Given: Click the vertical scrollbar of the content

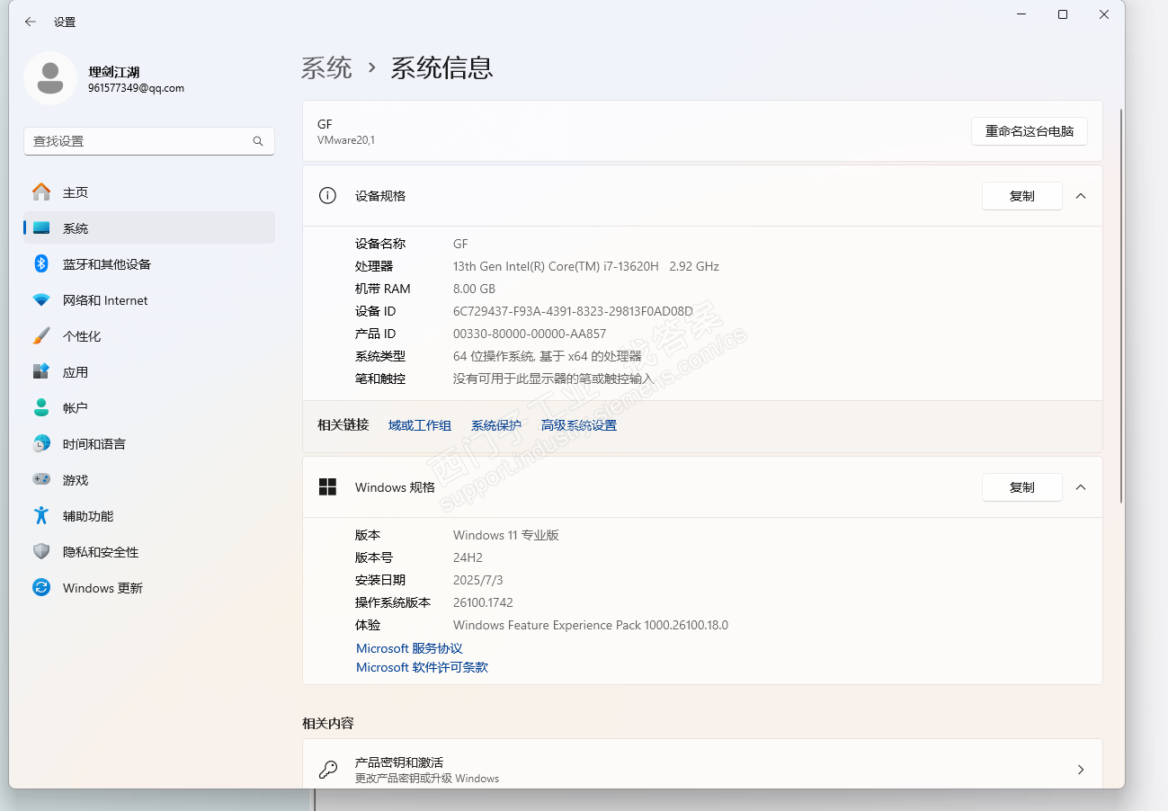Looking at the screenshot, I should [1120, 306].
